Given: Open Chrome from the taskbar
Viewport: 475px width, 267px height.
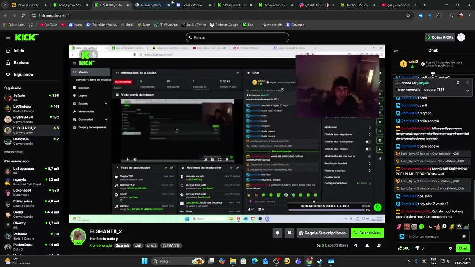Looking at the screenshot, I should point(309,261).
